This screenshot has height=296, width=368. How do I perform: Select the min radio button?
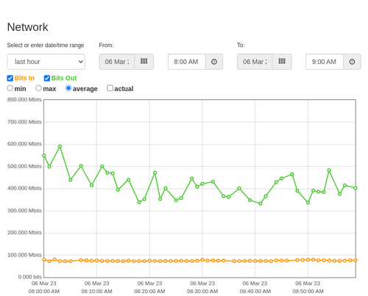(10, 88)
